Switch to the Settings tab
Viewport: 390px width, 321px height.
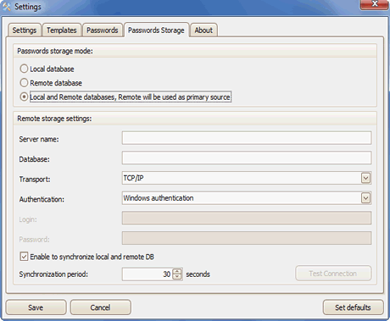pos(25,30)
